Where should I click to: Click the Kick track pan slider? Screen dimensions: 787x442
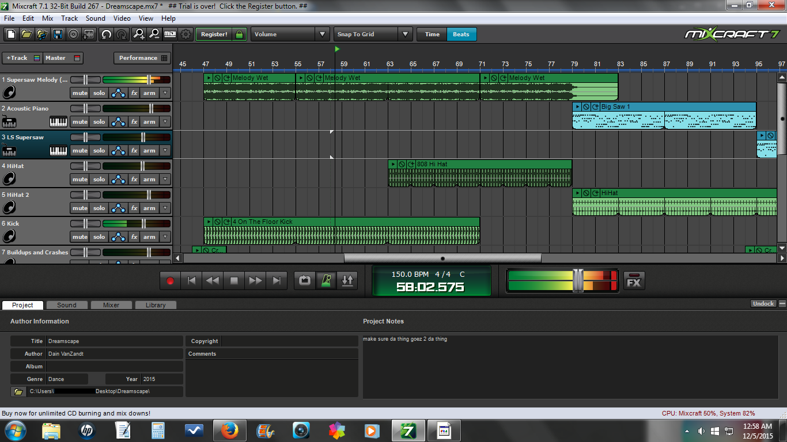pos(85,223)
